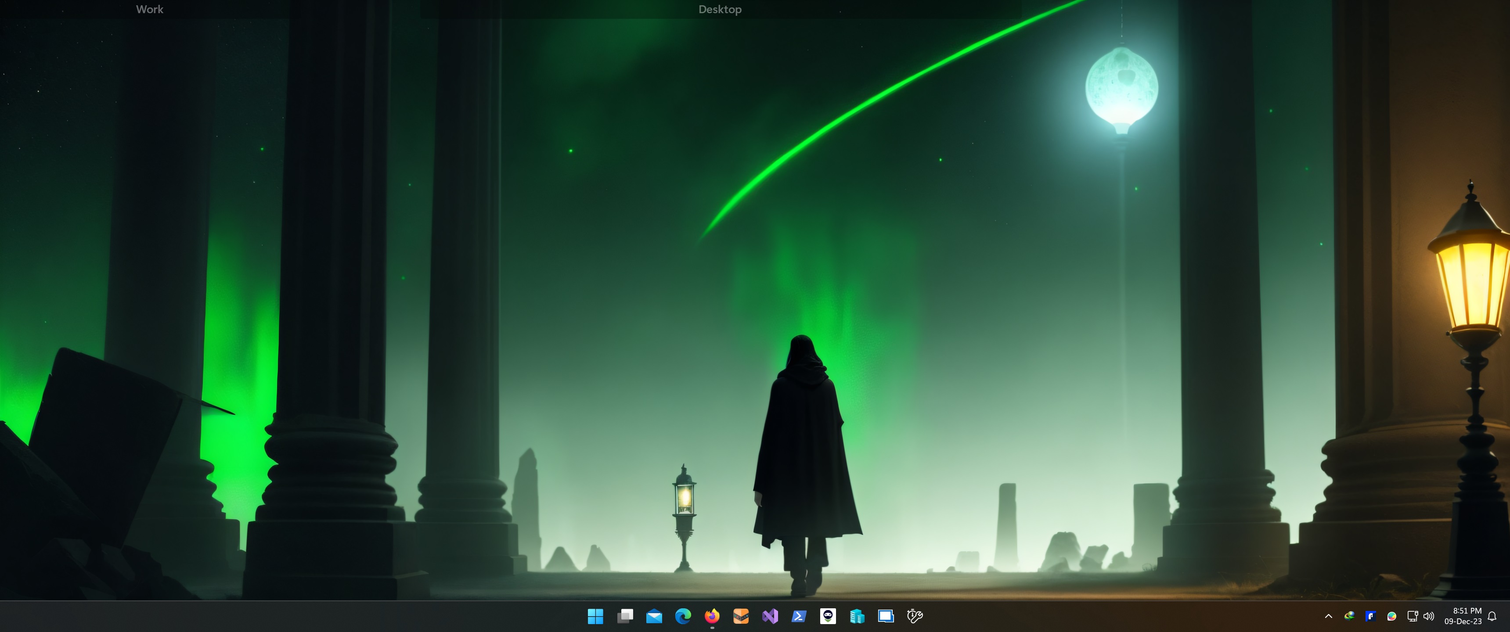
Task: Open the Microsoft Edge browser
Action: click(x=683, y=616)
